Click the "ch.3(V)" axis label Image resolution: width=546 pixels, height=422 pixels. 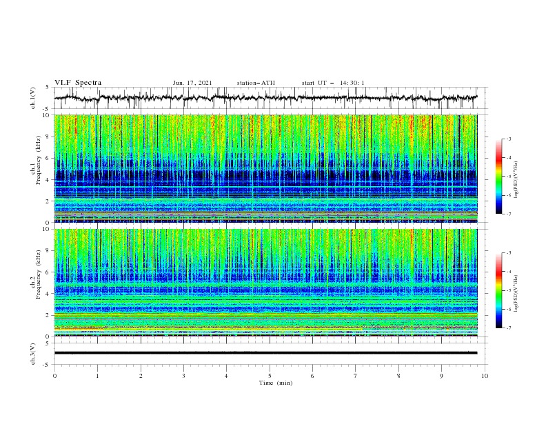pos(33,354)
